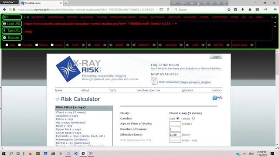Open the ENCODING dropdown menu
This screenshot has height=157, width=279.
pyautogui.click(x=190, y=17)
